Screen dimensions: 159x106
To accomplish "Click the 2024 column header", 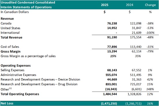I will tap(130, 5).
